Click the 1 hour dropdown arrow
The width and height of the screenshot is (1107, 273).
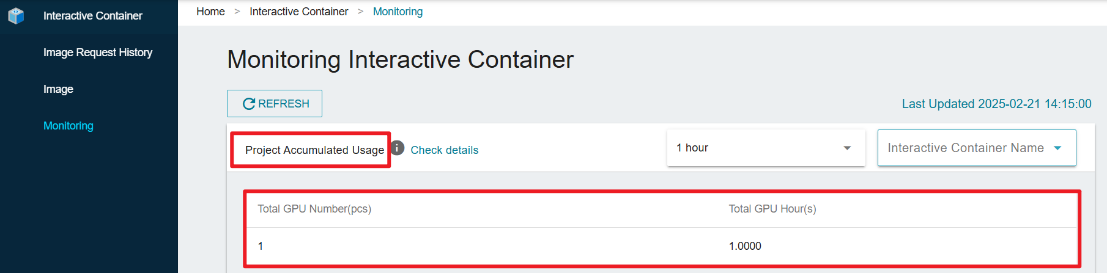(x=847, y=148)
